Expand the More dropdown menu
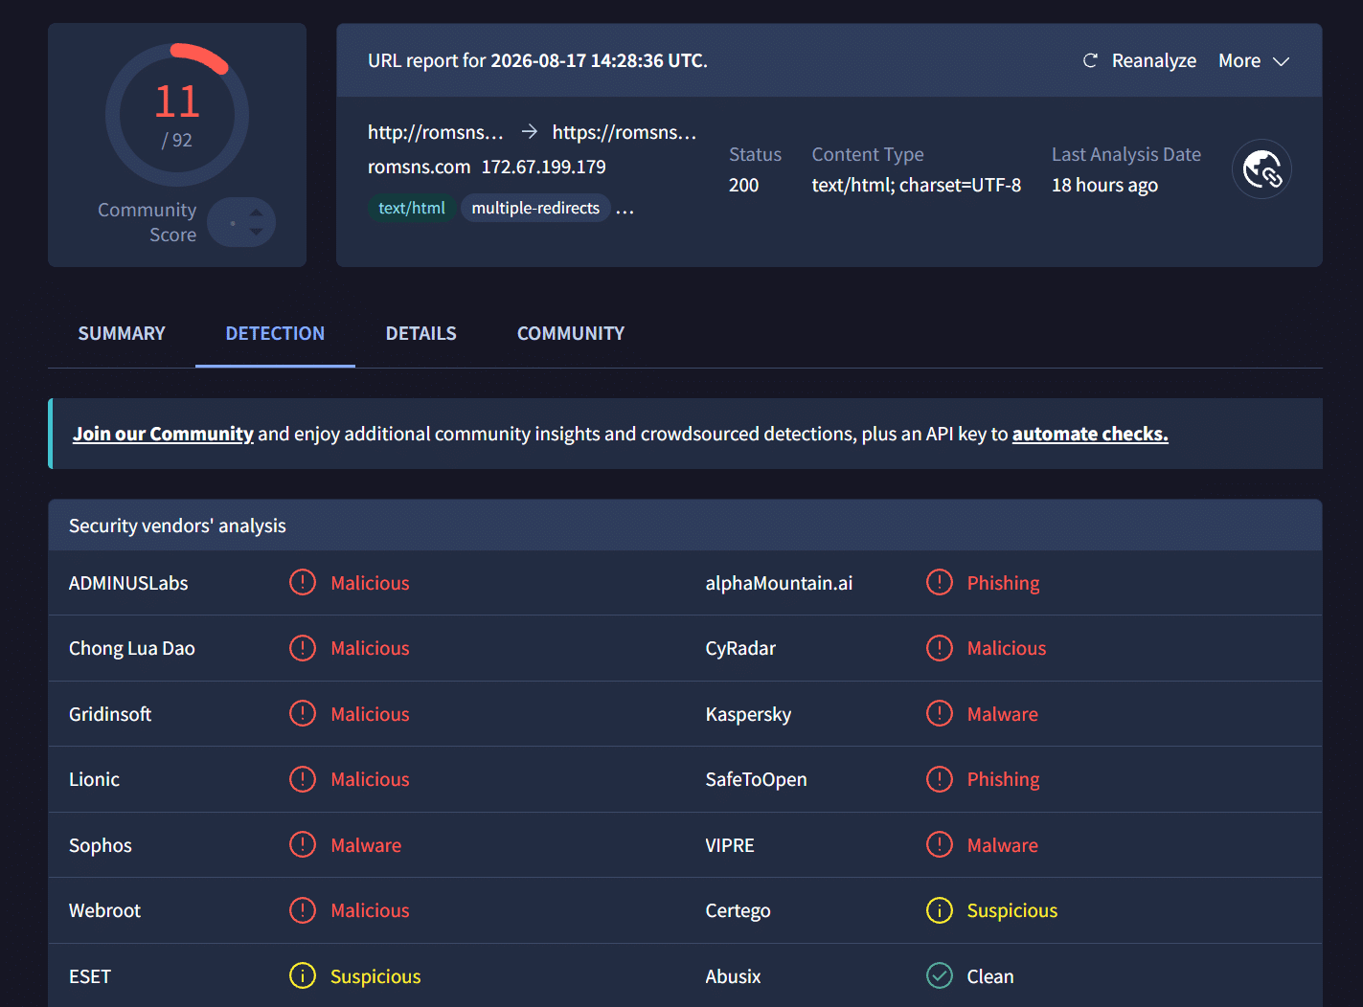1363x1007 pixels. [1254, 60]
